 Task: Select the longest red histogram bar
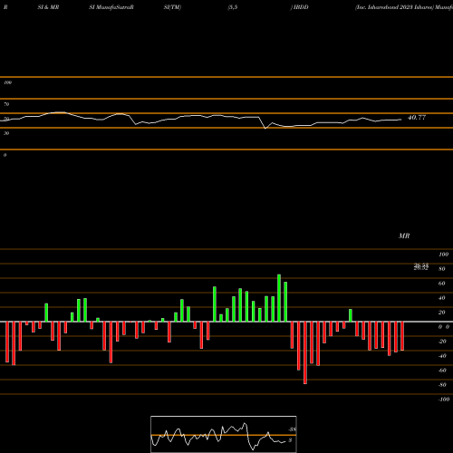[x=305, y=352]
